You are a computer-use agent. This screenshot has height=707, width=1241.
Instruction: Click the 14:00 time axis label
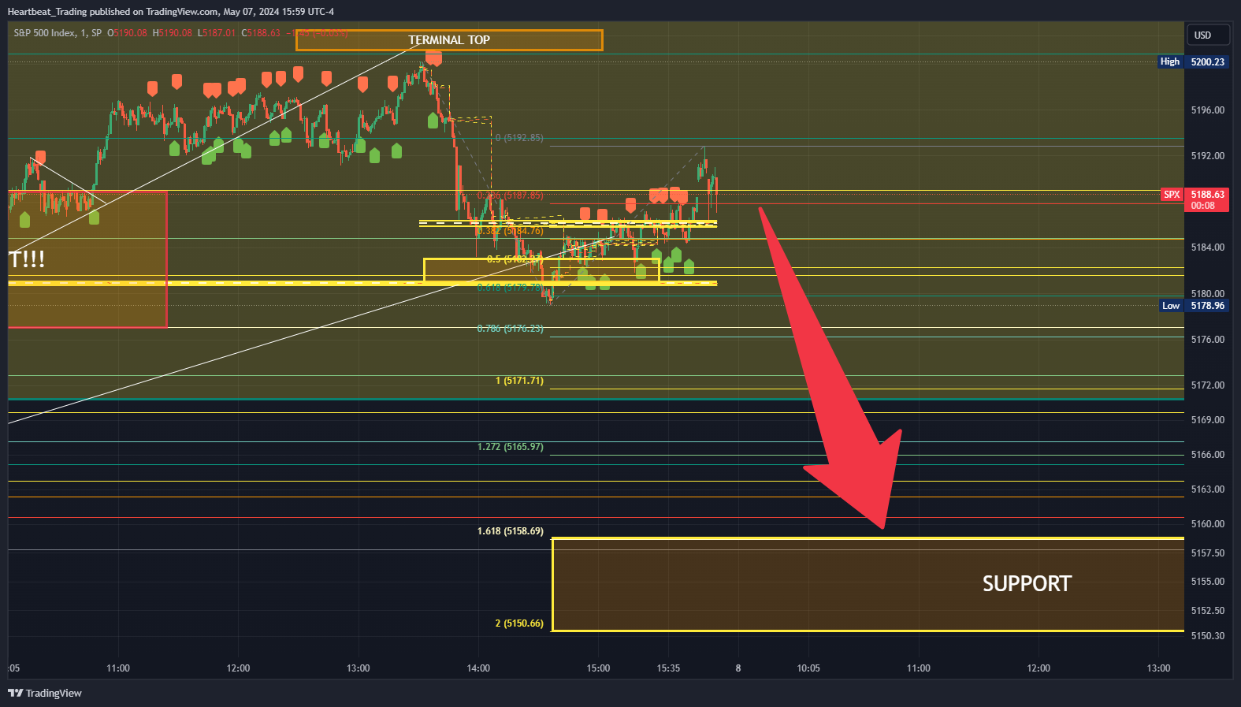478,668
